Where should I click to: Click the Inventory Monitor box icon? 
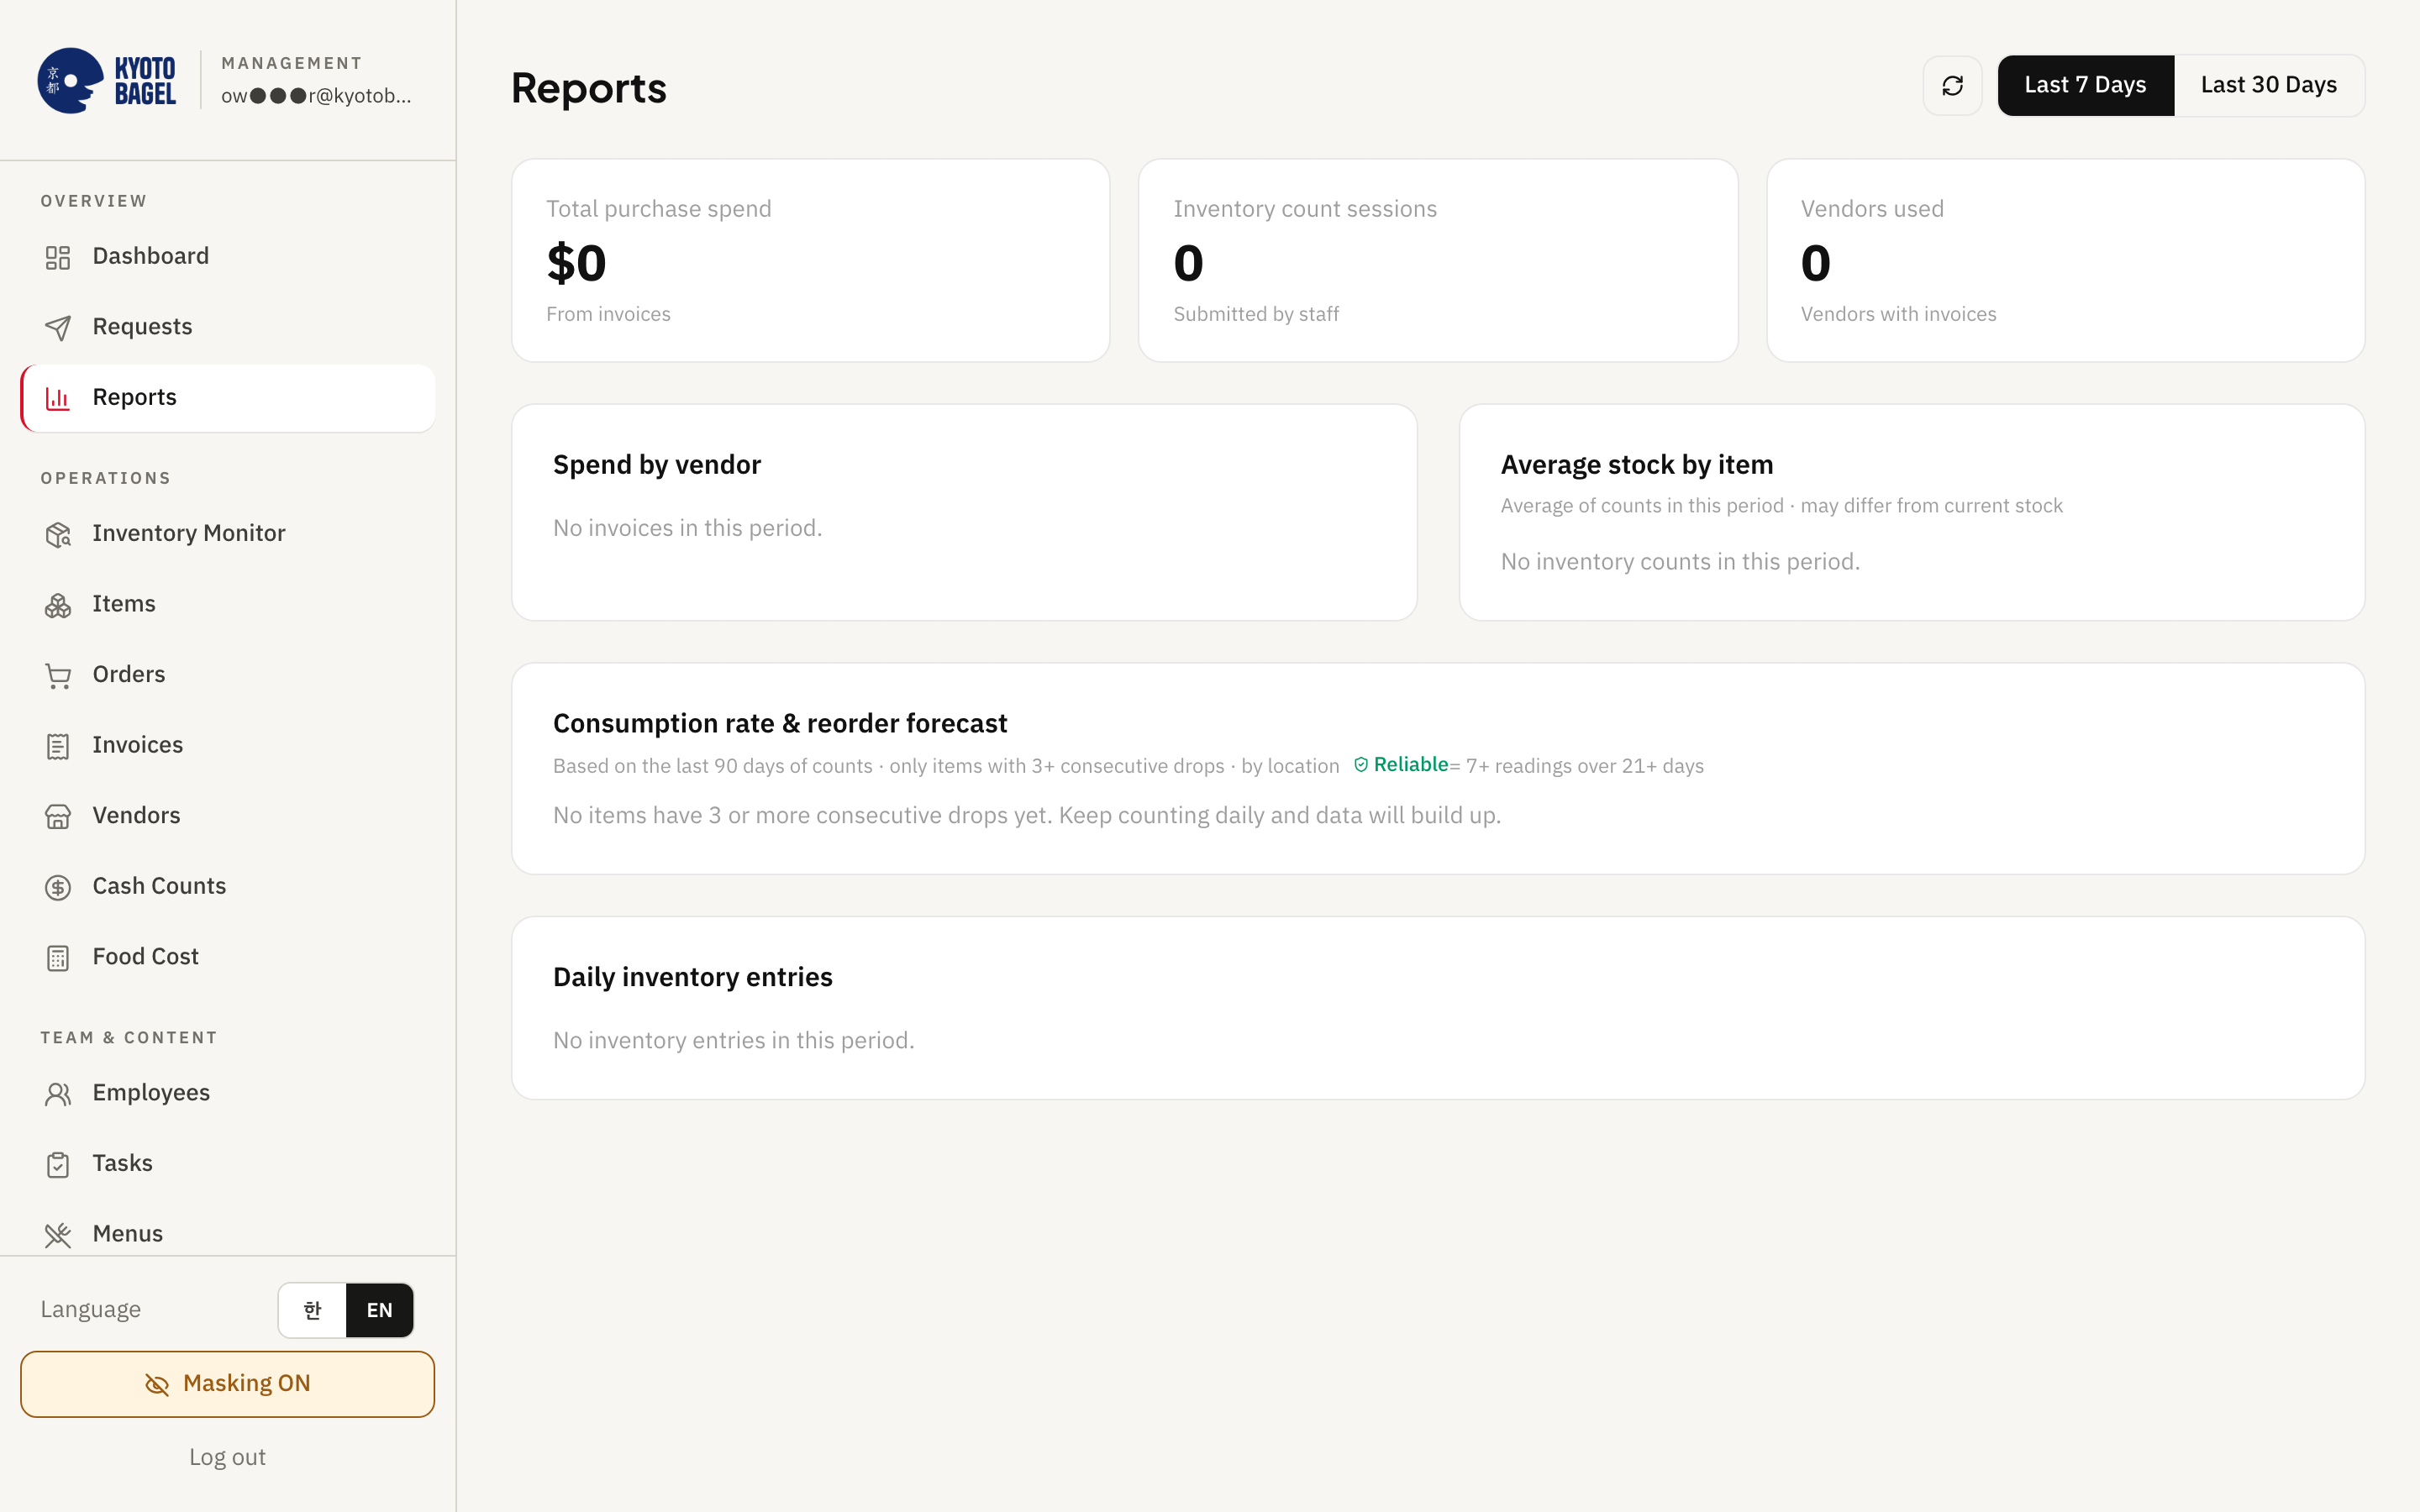[58, 534]
